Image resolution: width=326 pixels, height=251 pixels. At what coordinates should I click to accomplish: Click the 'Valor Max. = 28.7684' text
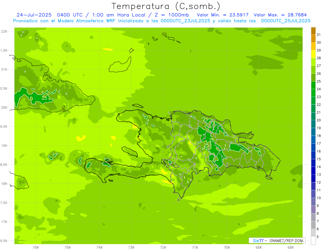click(x=280, y=15)
